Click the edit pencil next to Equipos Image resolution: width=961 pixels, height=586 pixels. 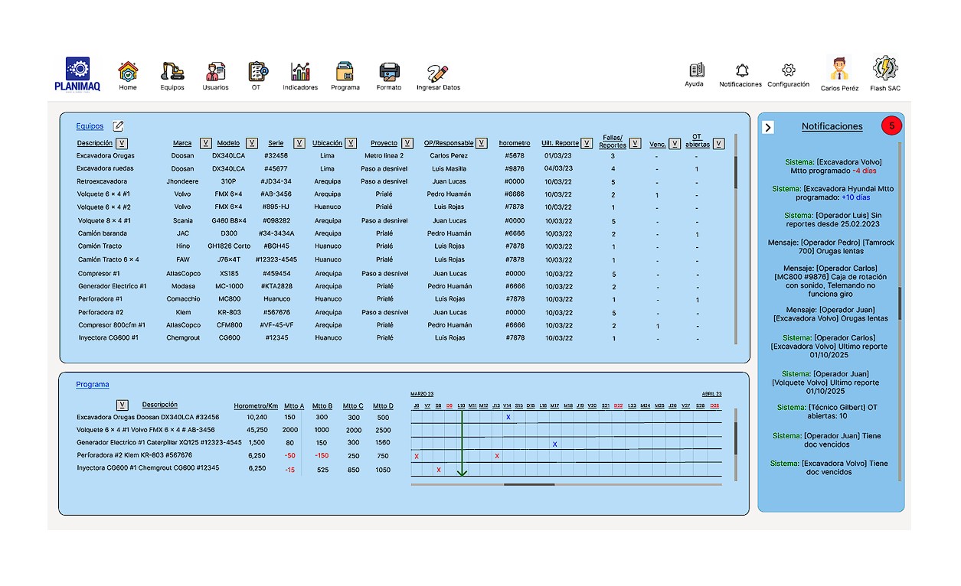[119, 126]
